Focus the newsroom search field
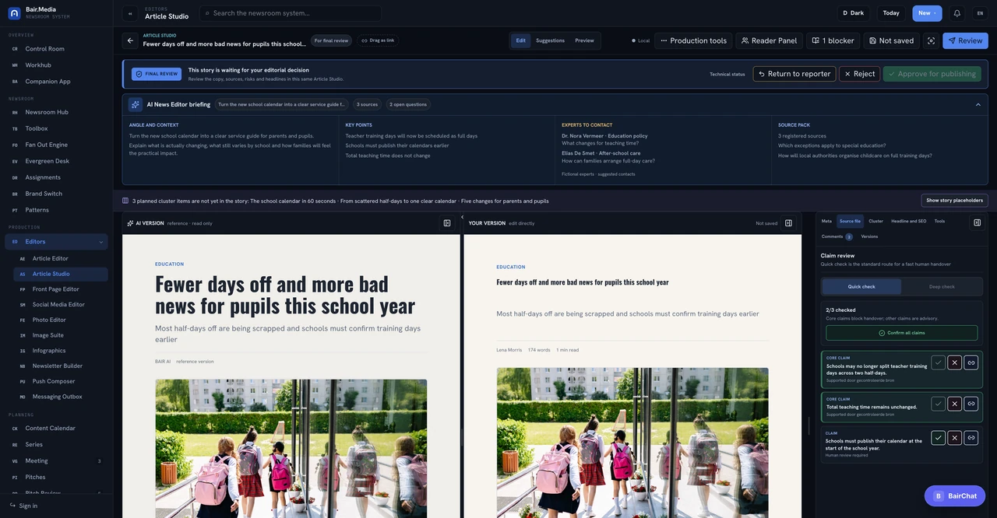Viewport: 997px width, 518px height. (x=291, y=13)
